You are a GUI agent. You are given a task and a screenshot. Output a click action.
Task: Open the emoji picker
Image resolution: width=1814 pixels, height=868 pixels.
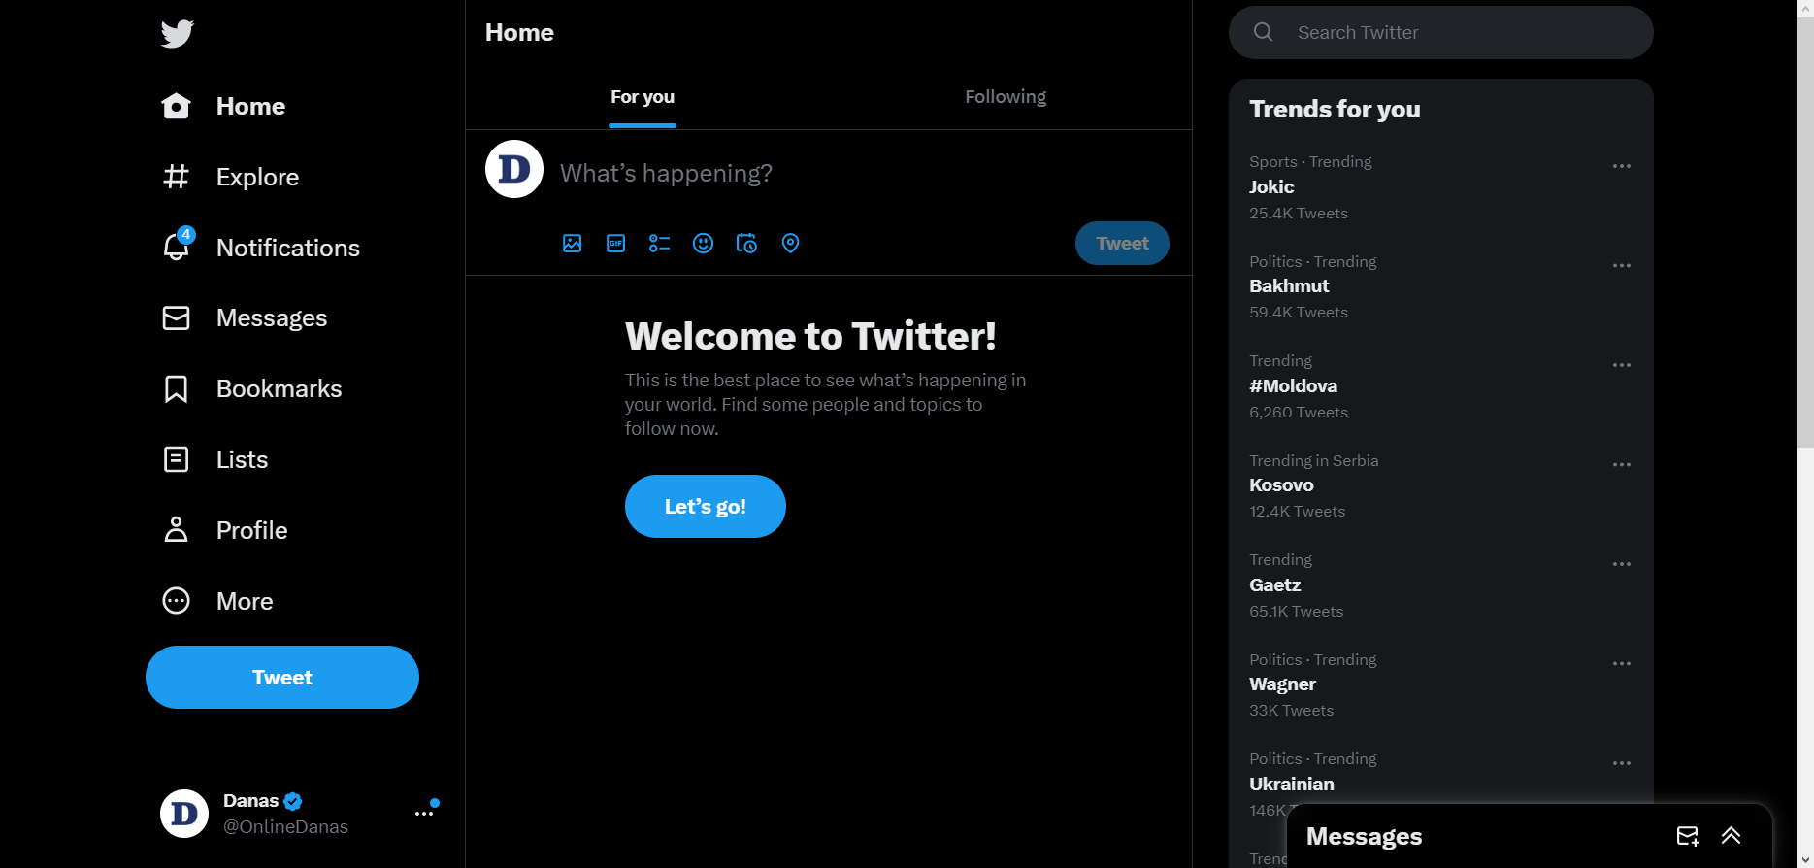coord(703,244)
